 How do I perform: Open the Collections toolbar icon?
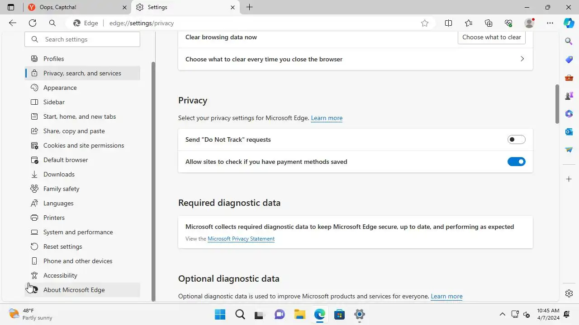[x=489, y=23]
